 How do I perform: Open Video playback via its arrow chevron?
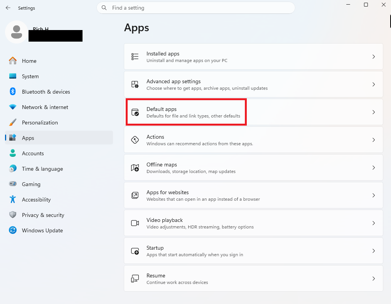pos(374,223)
